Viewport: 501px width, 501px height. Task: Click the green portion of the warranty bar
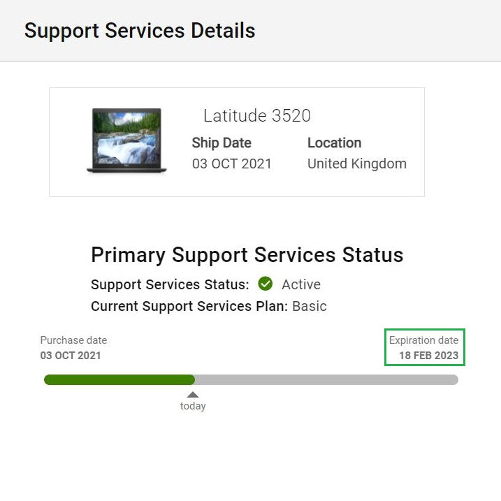(x=119, y=379)
